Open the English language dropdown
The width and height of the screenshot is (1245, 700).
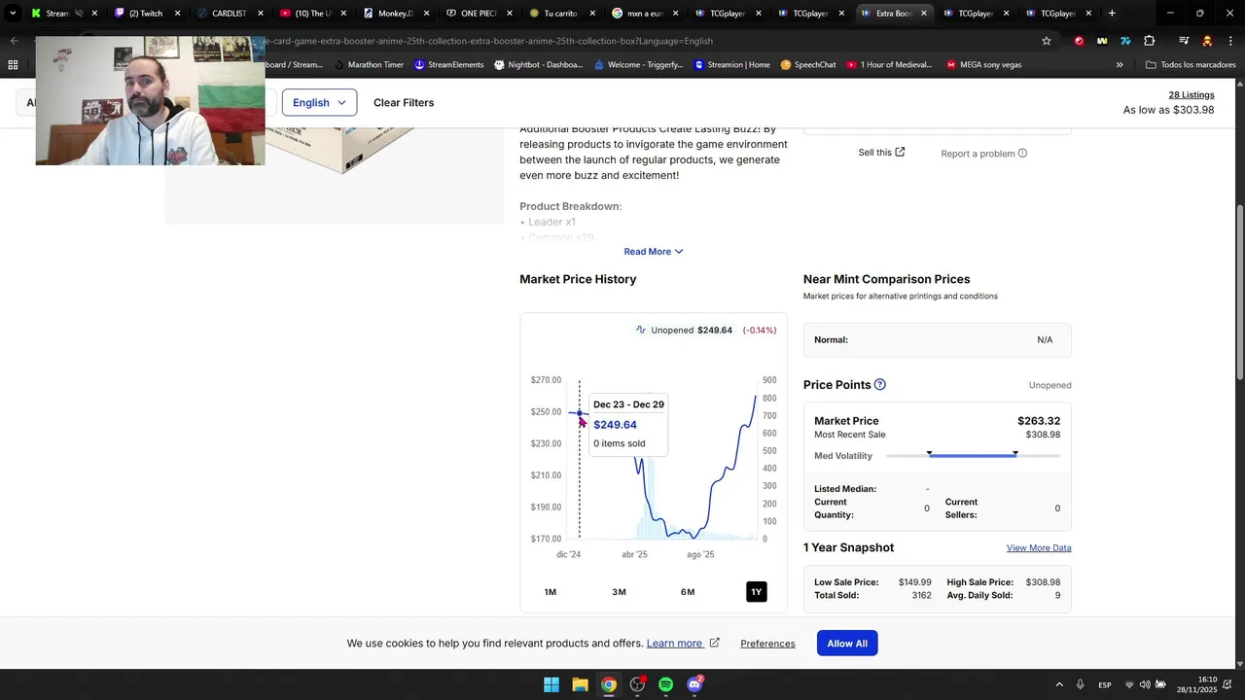(319, 102)
